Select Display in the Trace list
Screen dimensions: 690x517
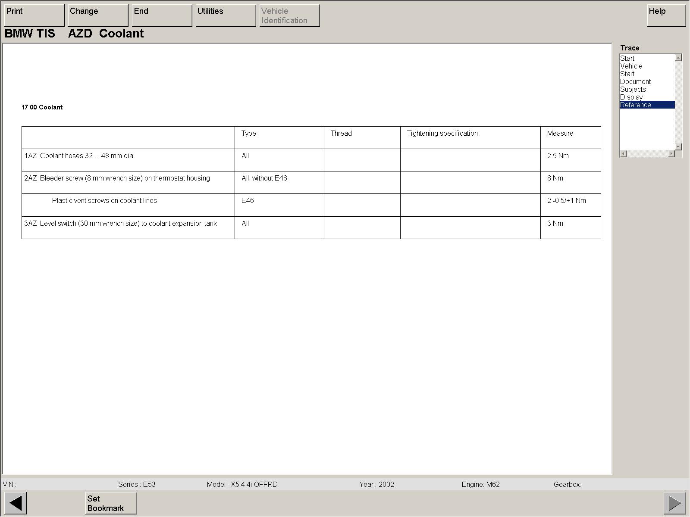pyautogui.click(x=631, y=97)
